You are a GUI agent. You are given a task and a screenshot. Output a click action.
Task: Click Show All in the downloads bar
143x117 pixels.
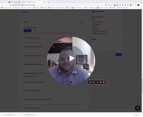tap(136, 115)
